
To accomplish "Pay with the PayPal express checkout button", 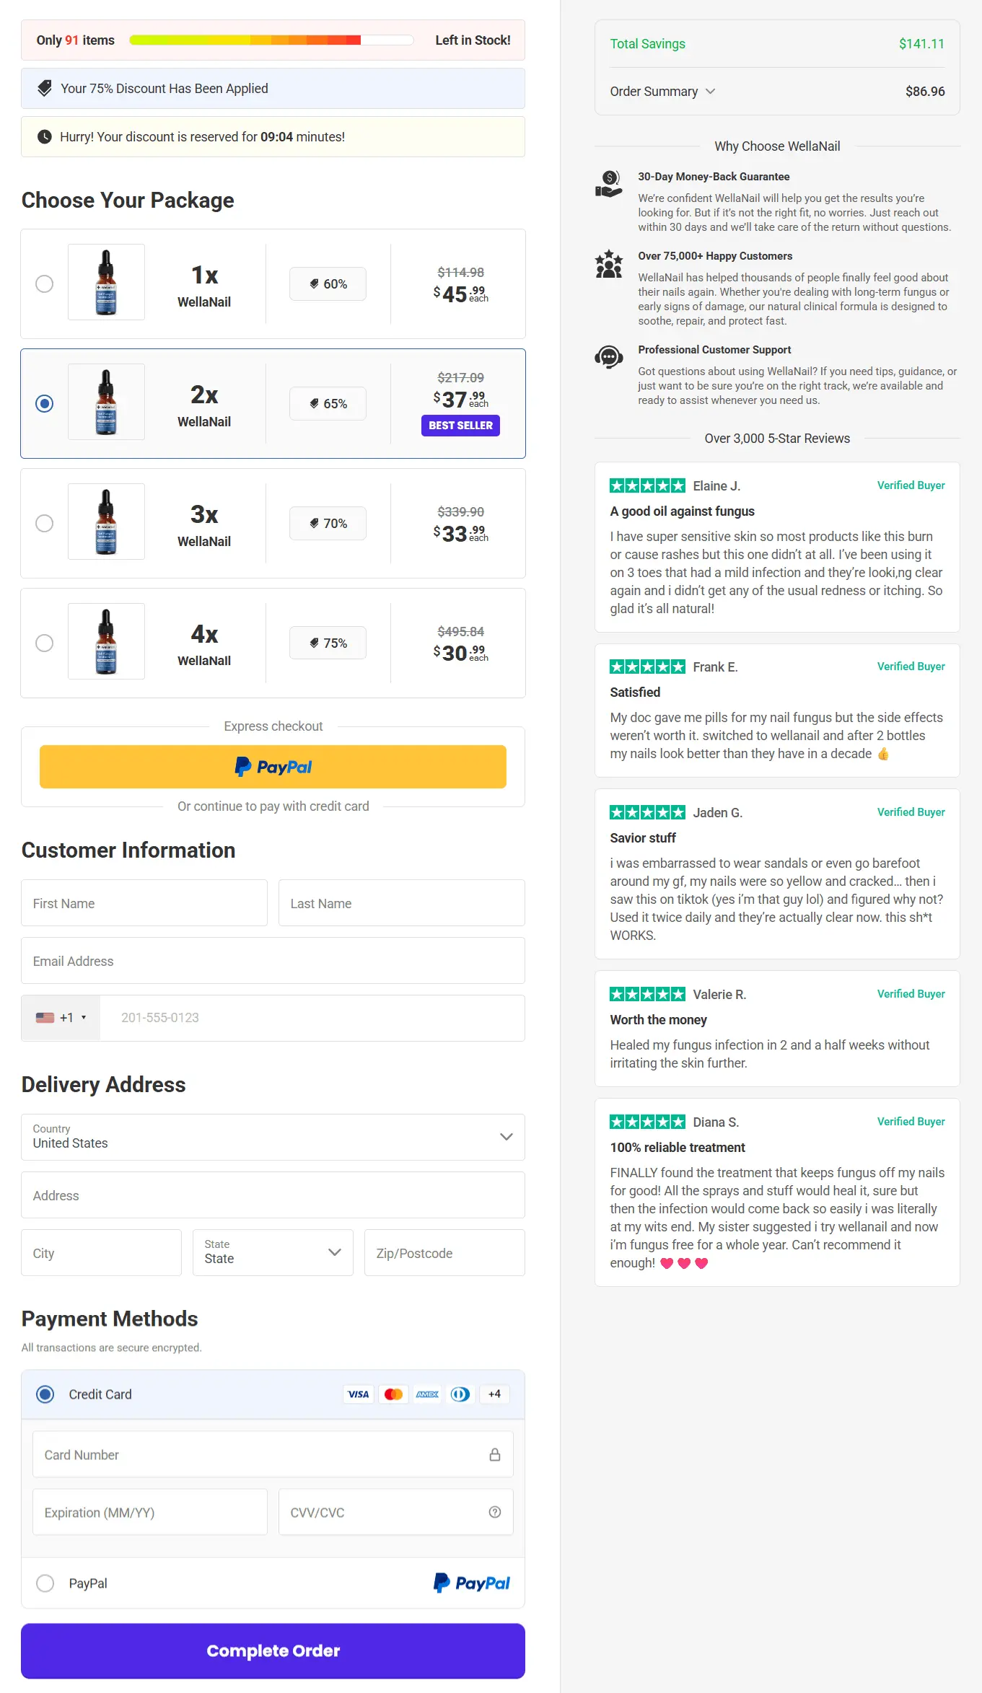I will 273,766.
